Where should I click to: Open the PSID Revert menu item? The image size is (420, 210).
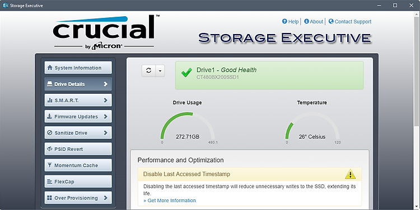click(x=78, y=149)
